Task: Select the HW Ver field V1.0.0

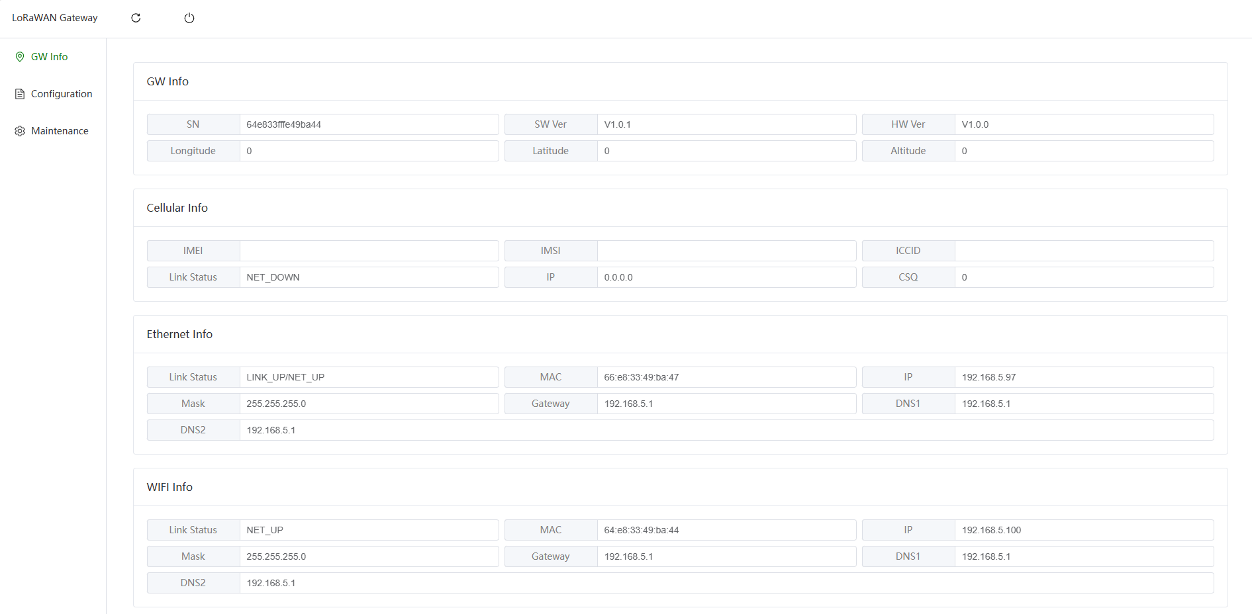Action: click(1084, 124)
